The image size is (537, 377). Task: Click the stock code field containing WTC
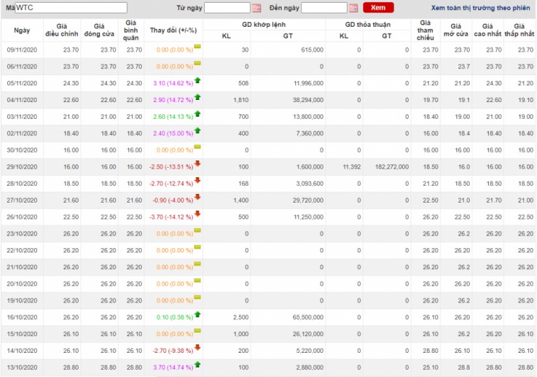tap(70, 8)
